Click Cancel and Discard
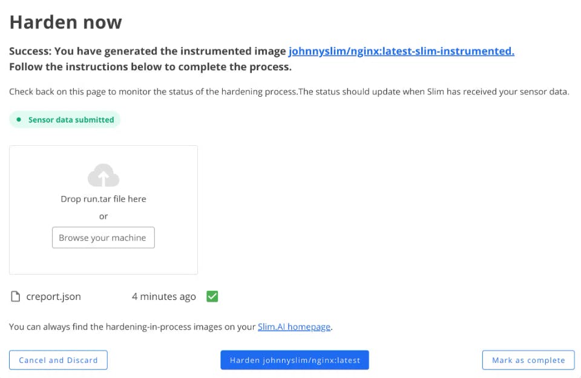Image resolution: width=581 pixels, height=378 pixels. click(58, 360)
